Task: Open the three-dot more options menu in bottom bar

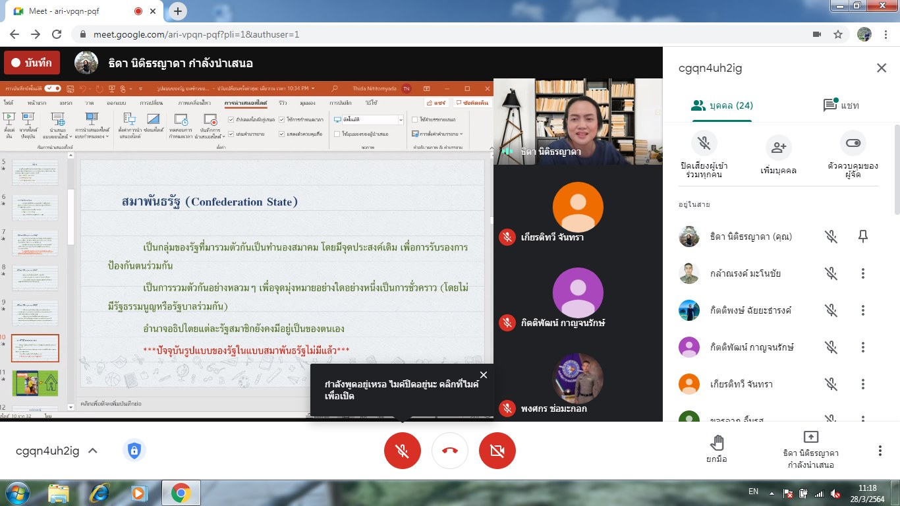Action: [880, 451]
